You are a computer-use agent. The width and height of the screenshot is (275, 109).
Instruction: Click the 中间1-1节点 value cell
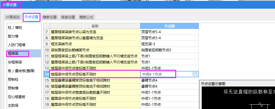point(169,98)
